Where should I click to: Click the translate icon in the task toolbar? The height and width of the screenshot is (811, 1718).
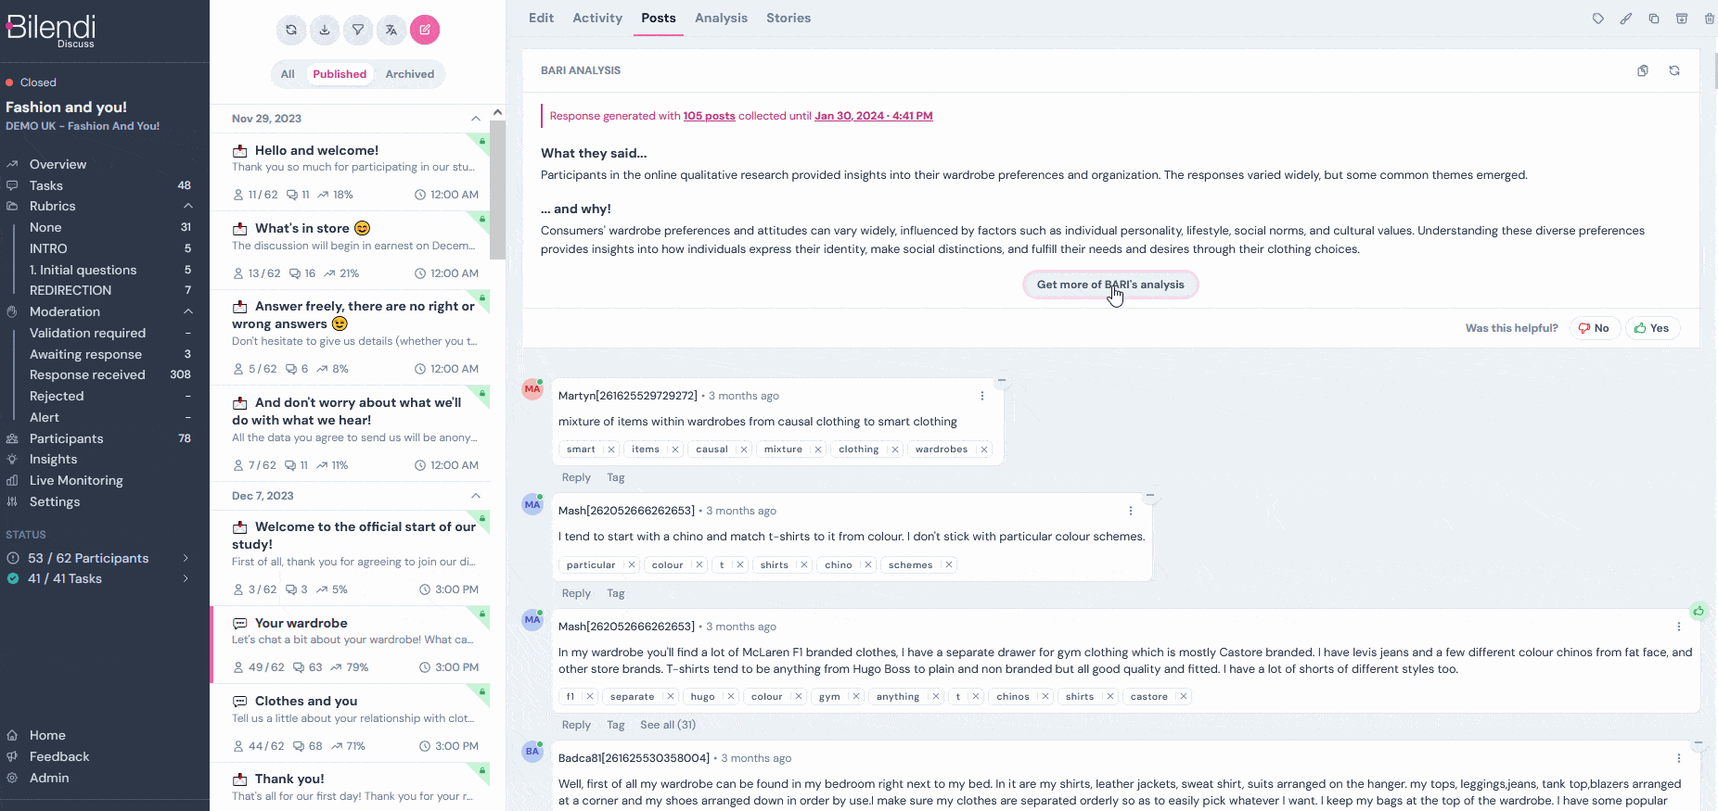(391, 30)
